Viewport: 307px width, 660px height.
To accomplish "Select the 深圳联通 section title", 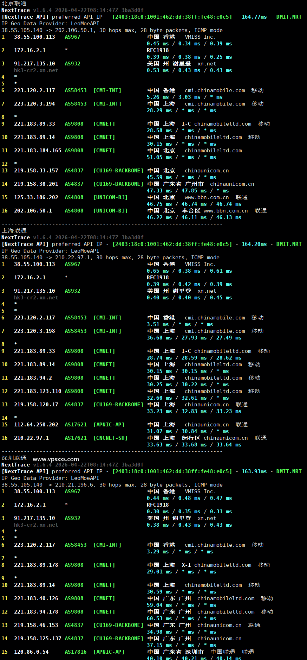I will pyautogui.click(x=14, y=458).
